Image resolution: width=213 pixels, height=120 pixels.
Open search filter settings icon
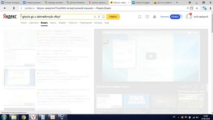click(104, 17)
